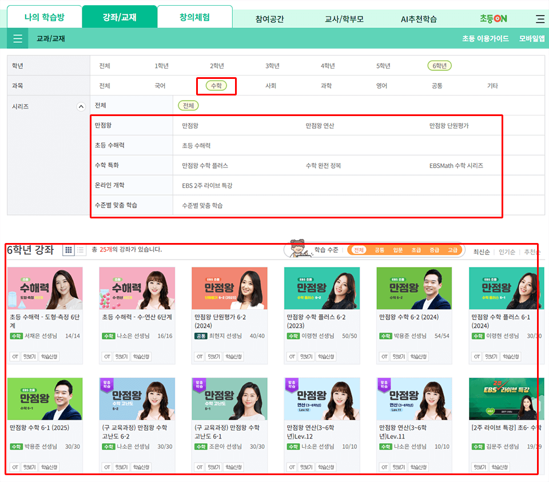Select 1학년 grade filter
The width and height of the screenshot is (549, 482).
(x=161, y=66)
